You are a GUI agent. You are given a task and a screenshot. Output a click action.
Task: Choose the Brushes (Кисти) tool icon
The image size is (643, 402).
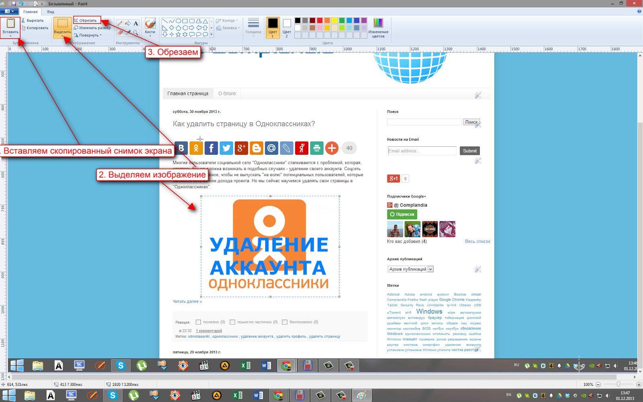point(150,23)
